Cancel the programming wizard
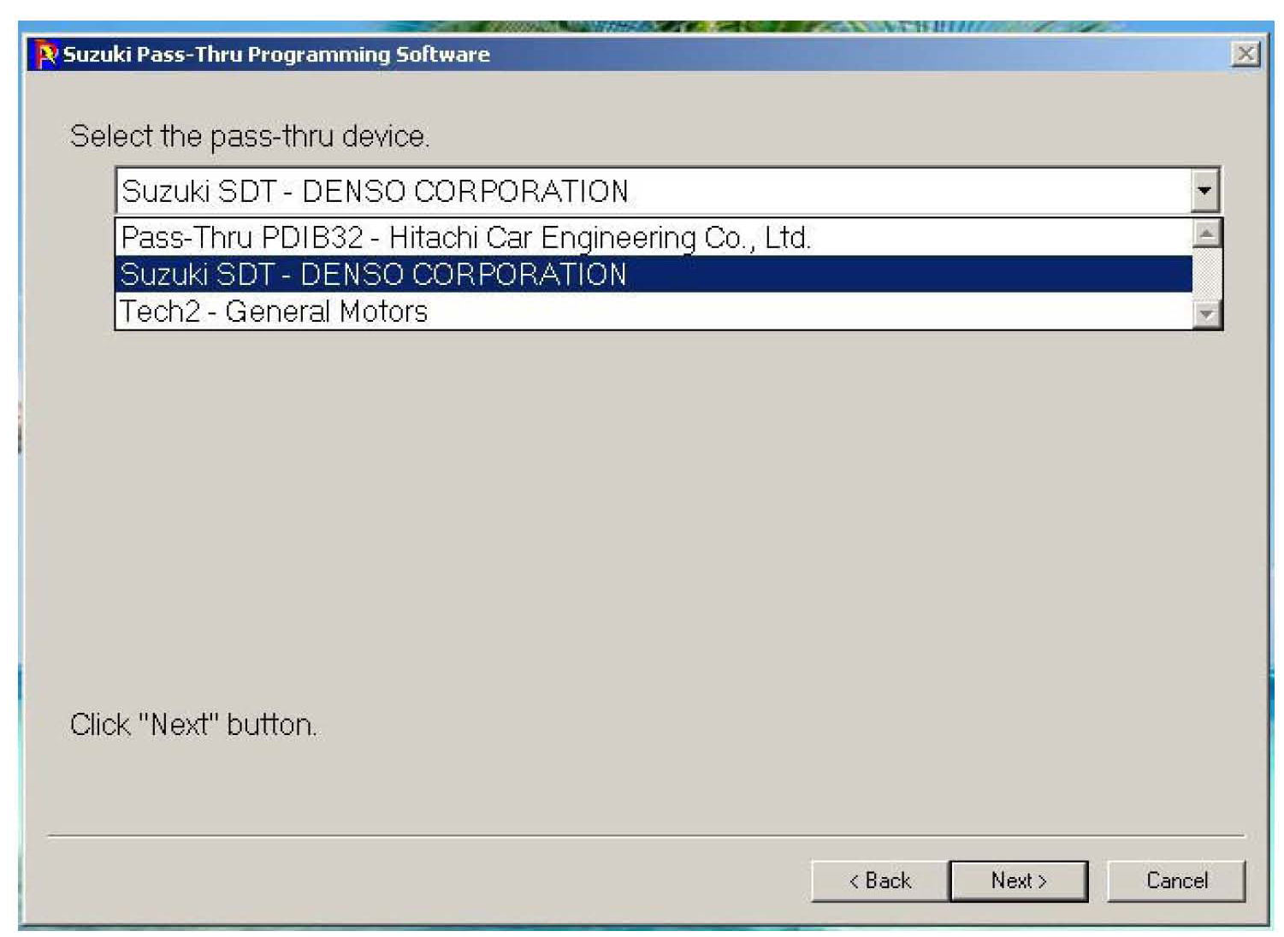Viewport: 1284px width, 937px height. (x=1176, y=881)
